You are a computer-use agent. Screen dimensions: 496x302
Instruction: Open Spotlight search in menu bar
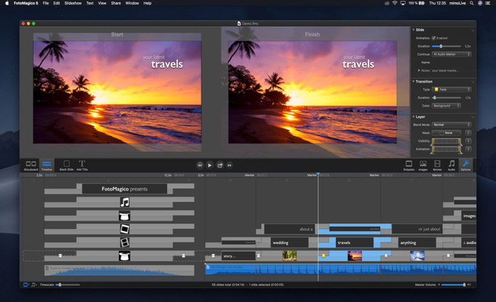(x=472, y=3)
